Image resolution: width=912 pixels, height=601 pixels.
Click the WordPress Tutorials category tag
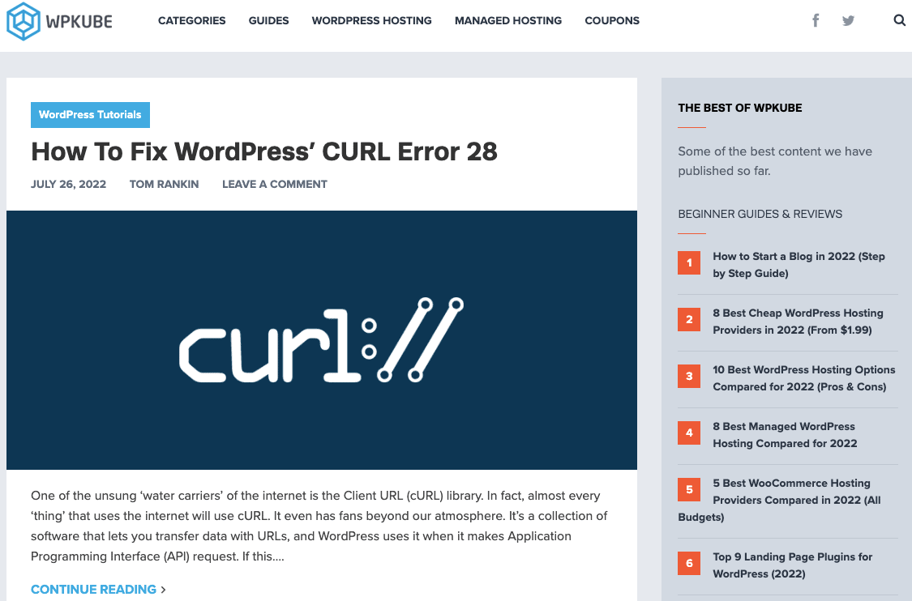90,115
